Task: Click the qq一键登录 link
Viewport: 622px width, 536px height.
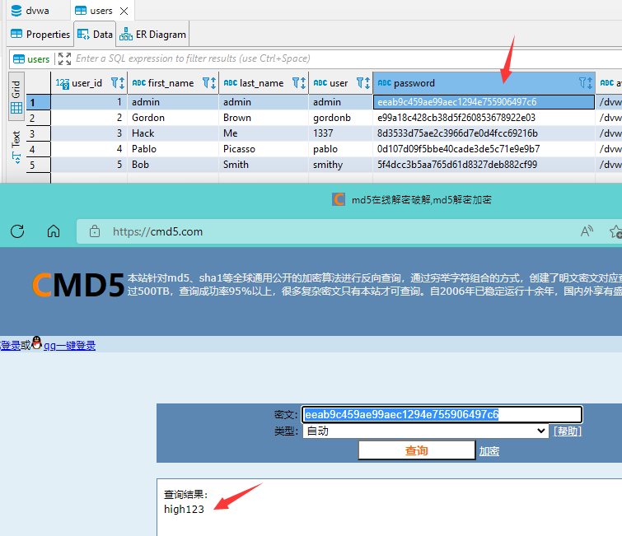Action: point(69,345)
